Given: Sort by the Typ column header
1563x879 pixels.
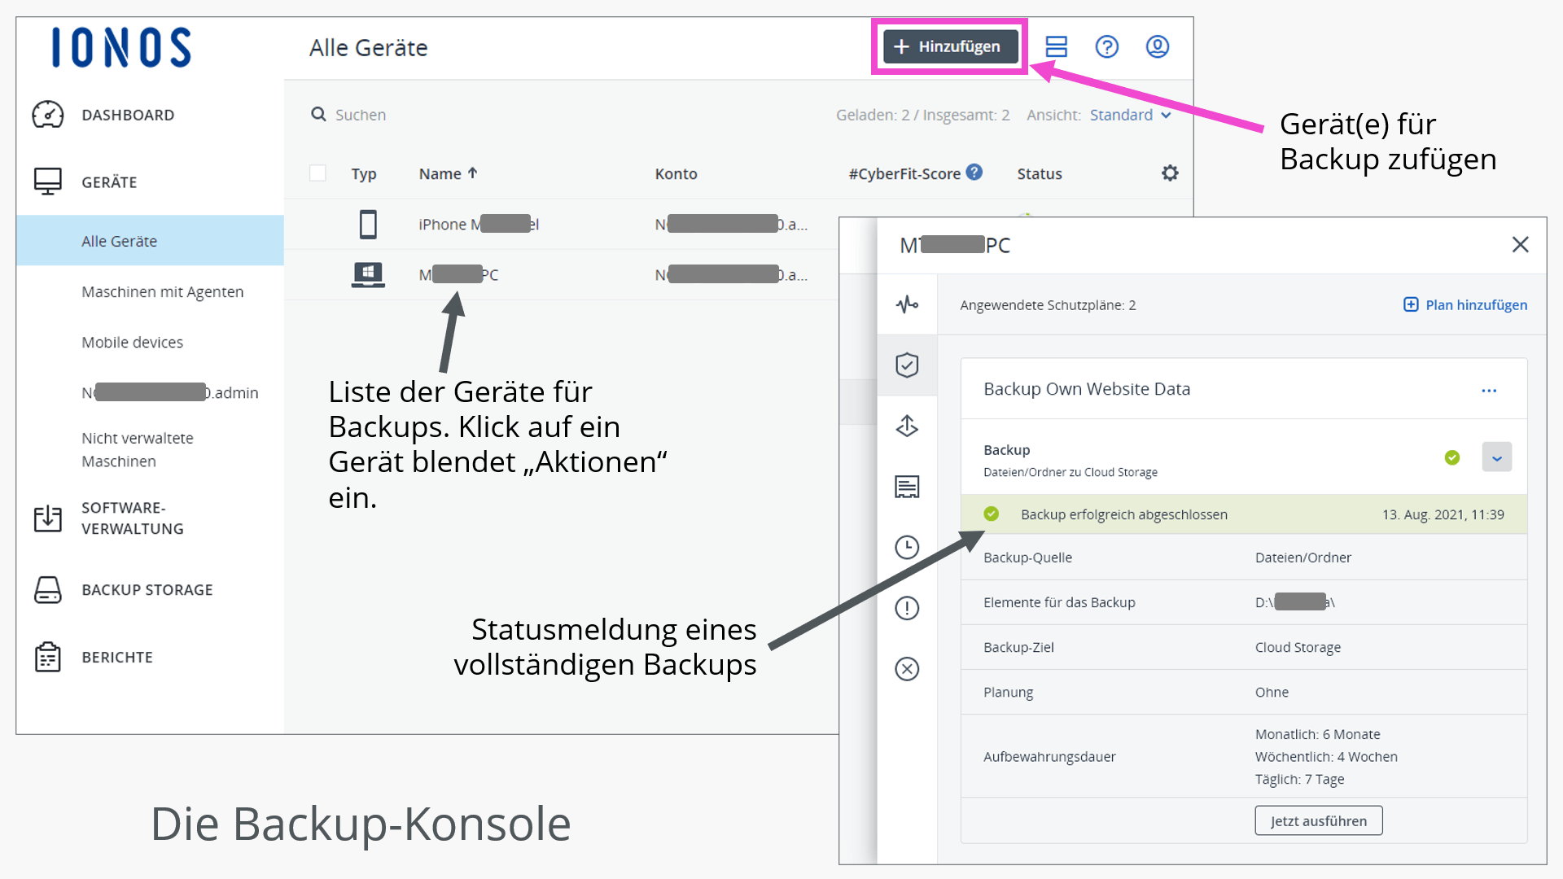Looking at the screenshot, I should click(x=364, y=173).
